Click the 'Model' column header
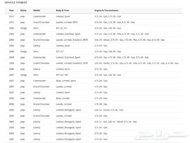The height and width of the screenshot is (143, 190). [x=37, y=10]
